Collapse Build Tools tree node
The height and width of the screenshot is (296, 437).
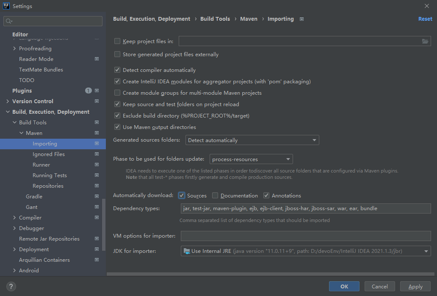click(14, 122)
